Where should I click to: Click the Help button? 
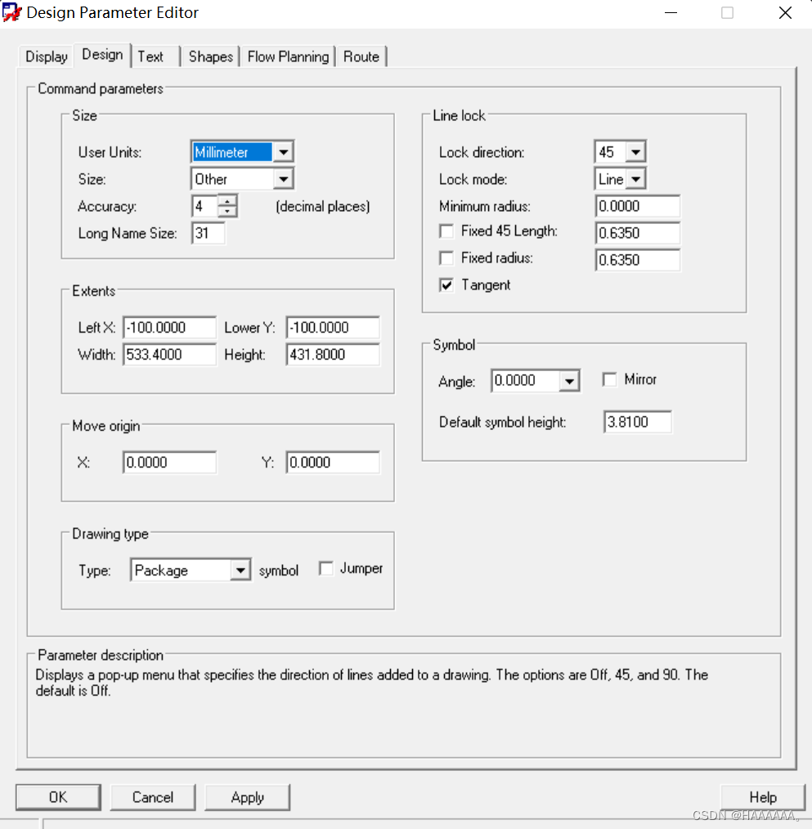[762, 797]
